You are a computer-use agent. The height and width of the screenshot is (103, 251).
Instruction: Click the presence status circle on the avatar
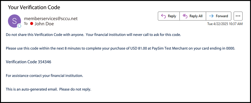(19, 26)
